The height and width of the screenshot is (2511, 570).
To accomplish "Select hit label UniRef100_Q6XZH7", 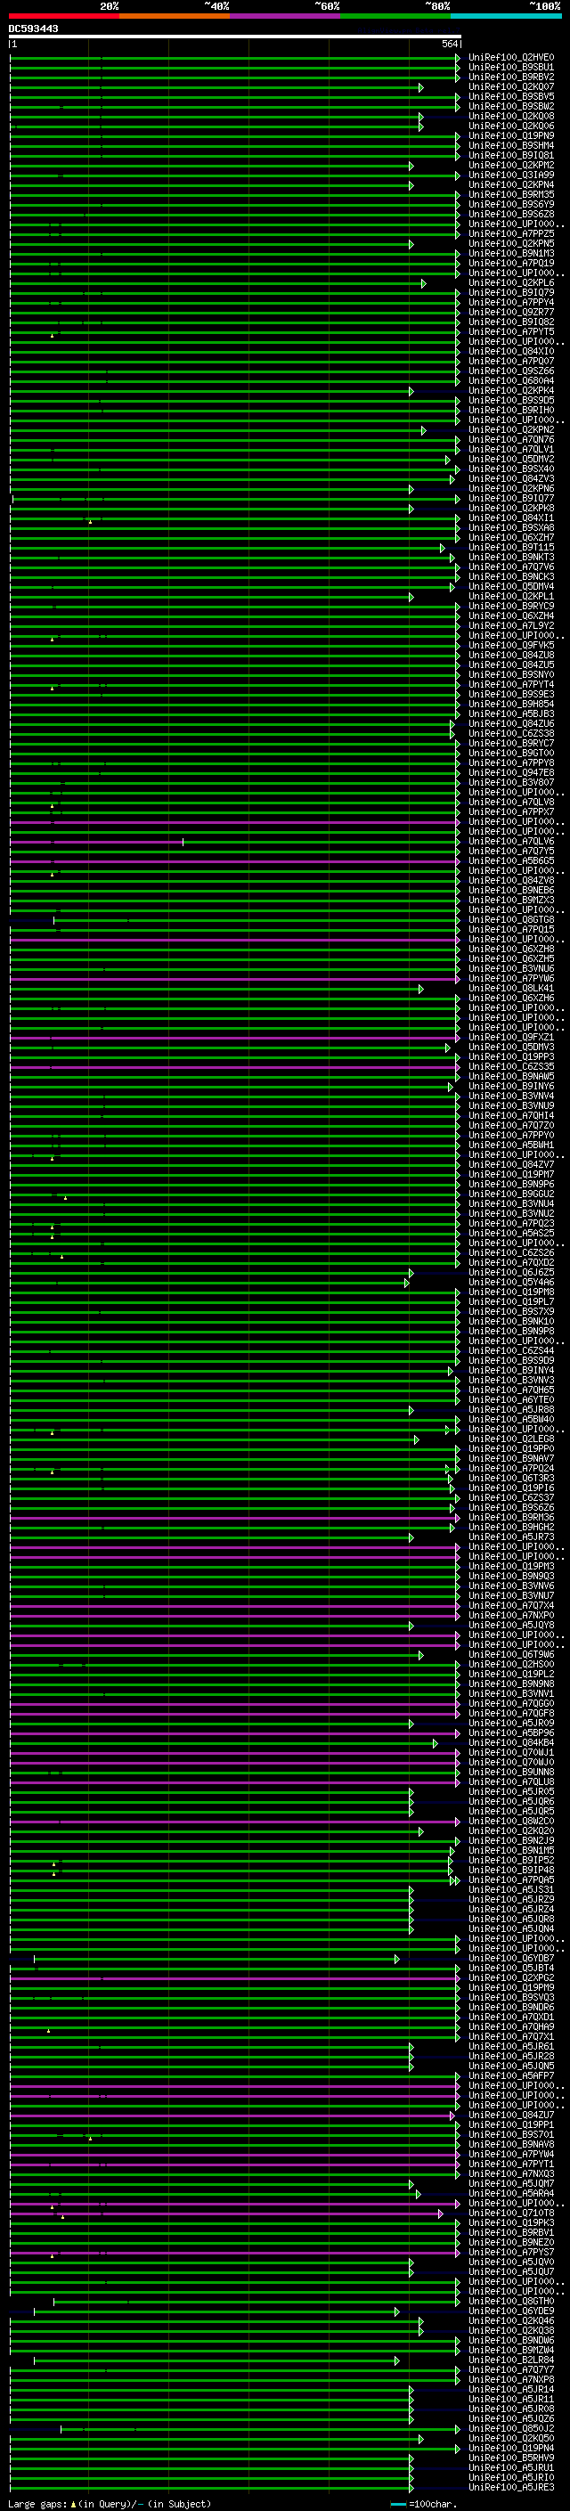I will (511, 538).
